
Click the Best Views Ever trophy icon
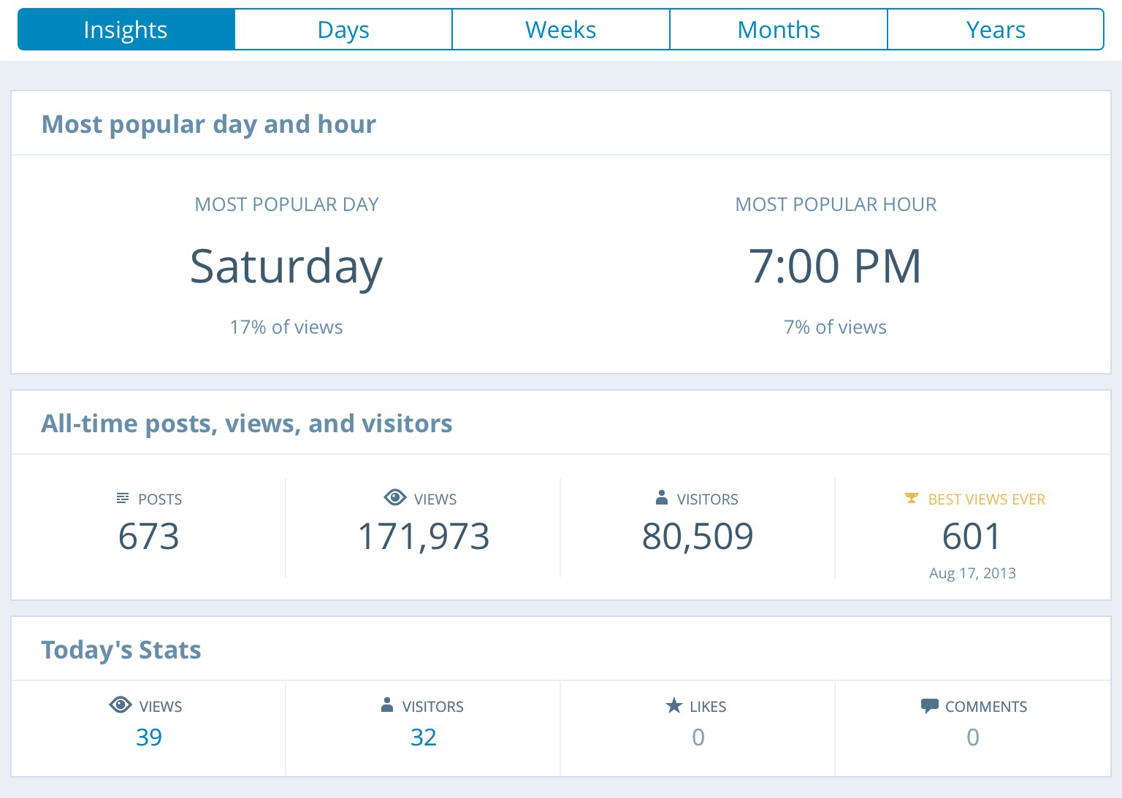coord(911,498)
